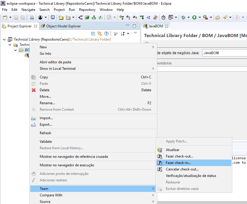Click the Collapse All icon in Object Model Explorer

click(x=93, y=33)
